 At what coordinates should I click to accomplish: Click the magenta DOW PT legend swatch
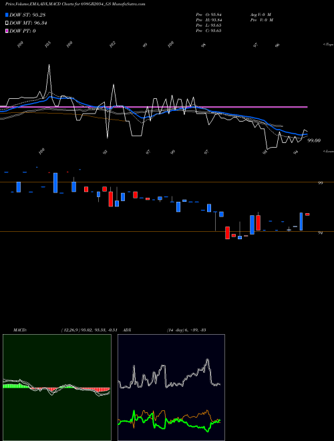coord(7,31)
